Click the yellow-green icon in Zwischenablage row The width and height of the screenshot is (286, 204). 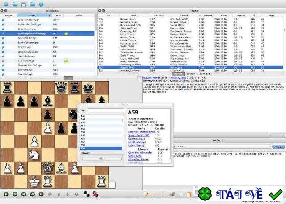click(67, 61)
